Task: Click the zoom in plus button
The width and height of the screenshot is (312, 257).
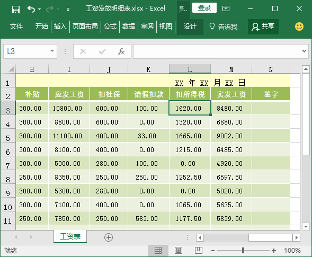Action: tap(274, 251)
